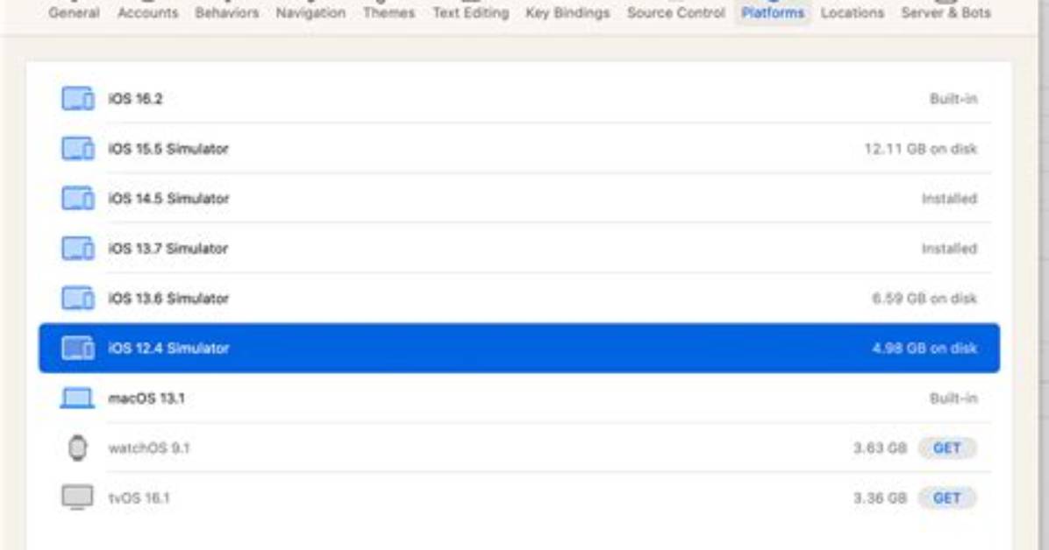This screenshot has height=550, width=1049.
Task: Click Built-in status of iOS 16.2
Action: click(953, 99)
